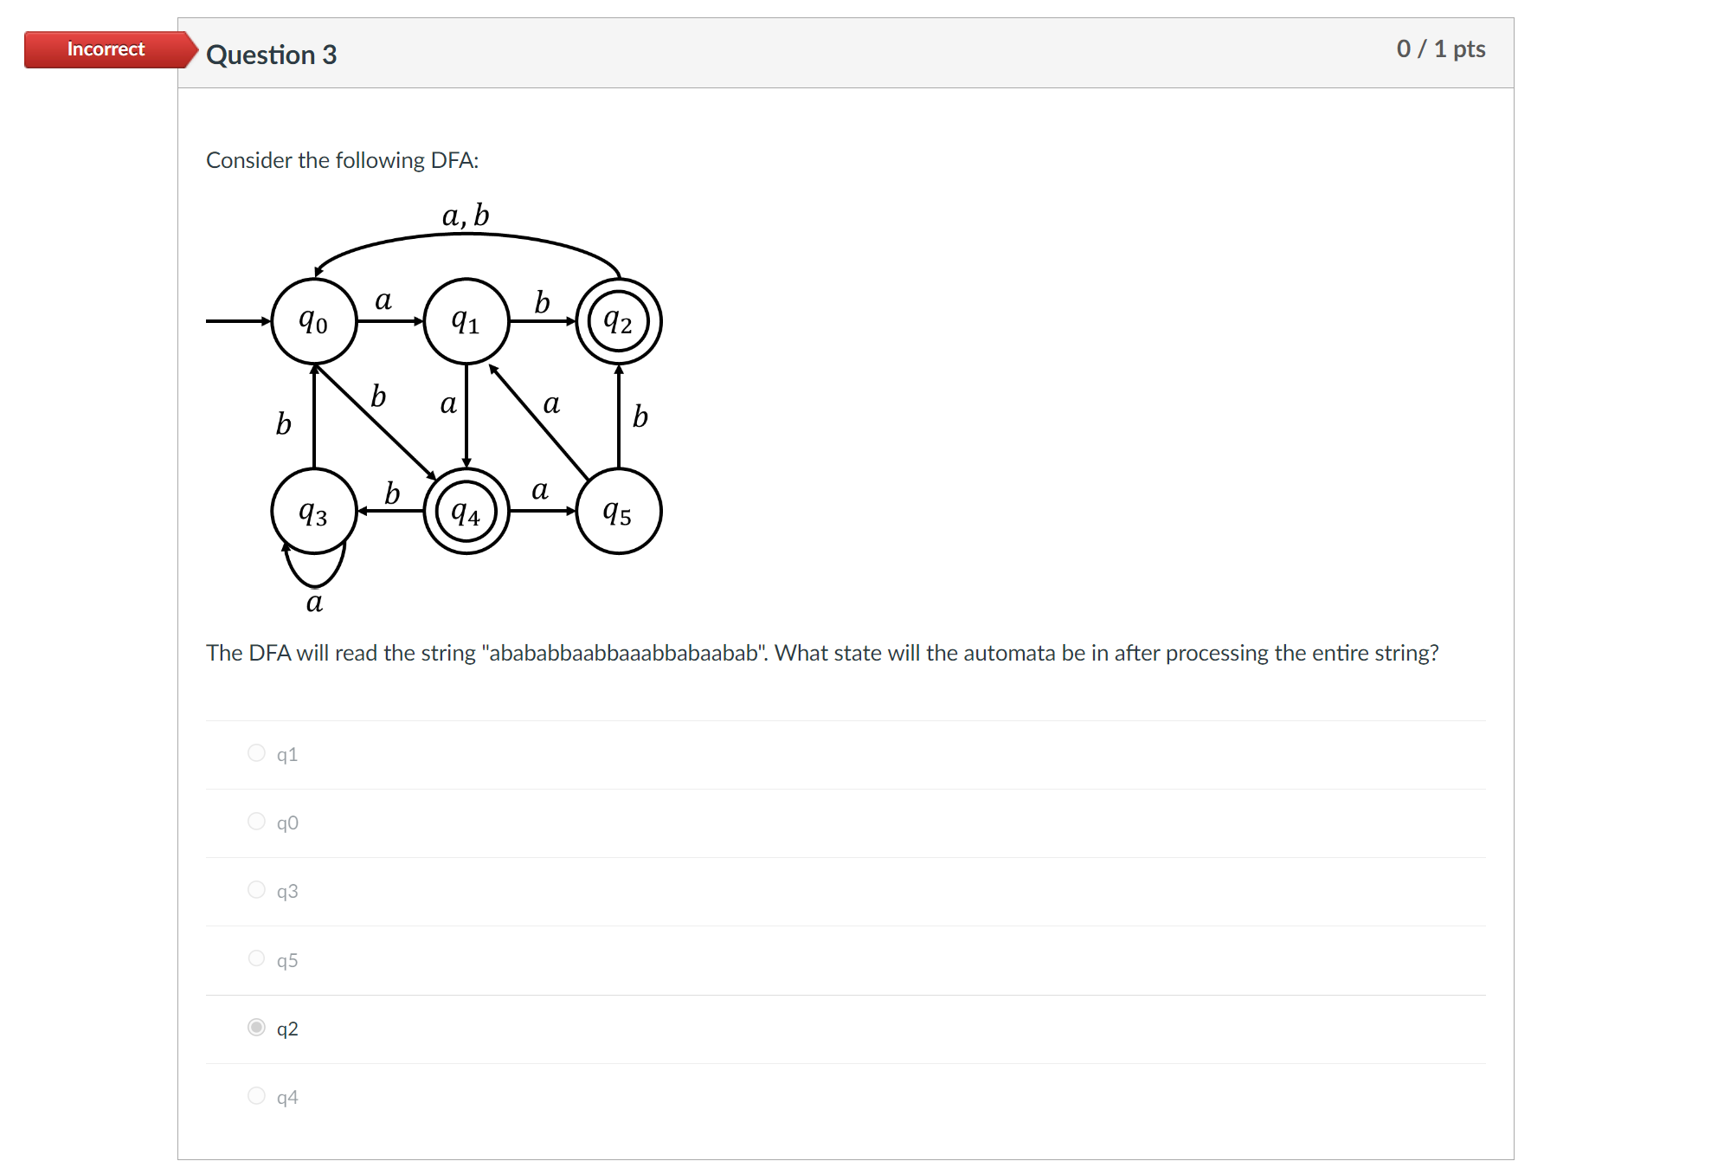Viewport: 1724px width, 1174px height.
Task: Click the 'Consider the following DFA:' text
Action: point(343,159)
